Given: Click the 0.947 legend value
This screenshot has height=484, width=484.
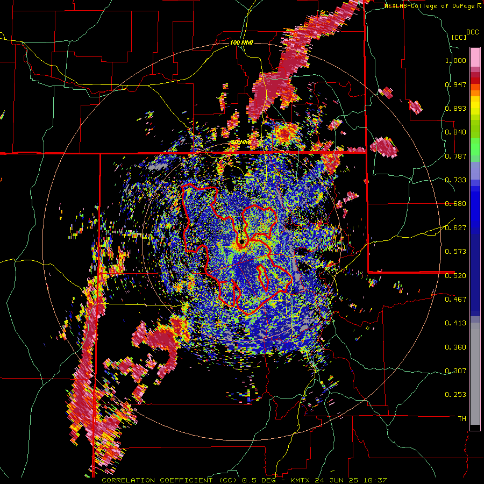Looking at the screenshot, I should pyautogui.click(x=455, y=84).
